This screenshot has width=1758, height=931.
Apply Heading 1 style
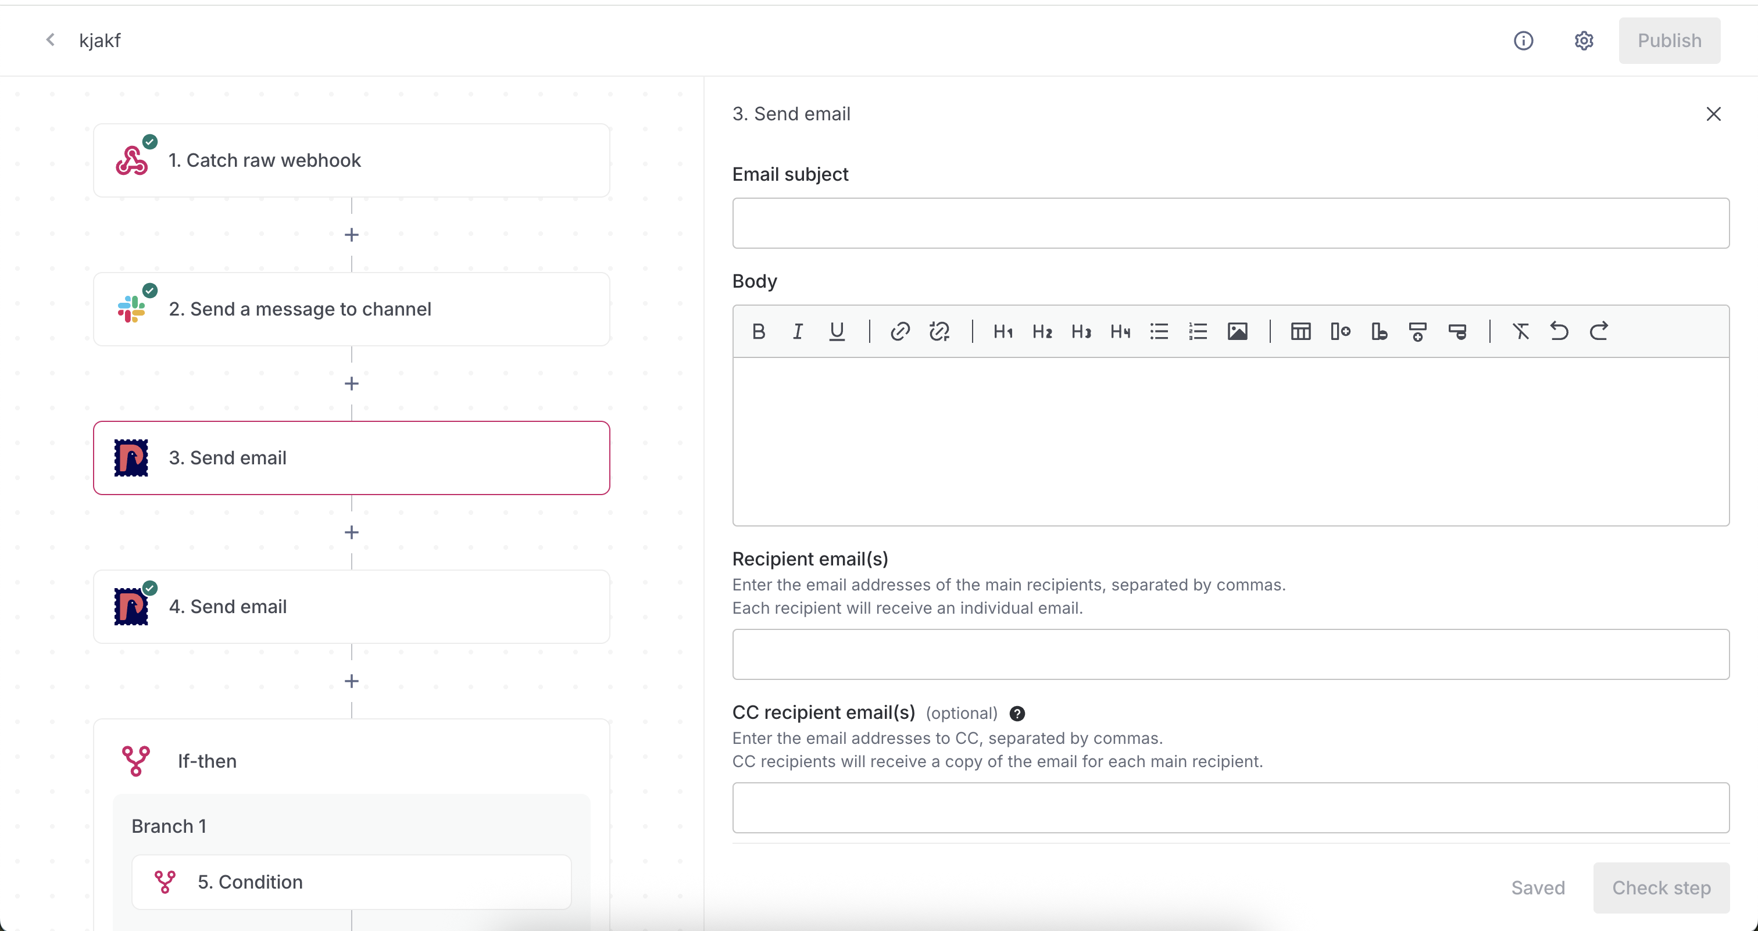[x=1002, y=331]
